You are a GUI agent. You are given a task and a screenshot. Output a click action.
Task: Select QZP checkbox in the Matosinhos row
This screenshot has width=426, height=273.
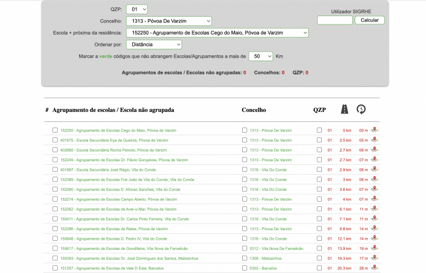319,258
